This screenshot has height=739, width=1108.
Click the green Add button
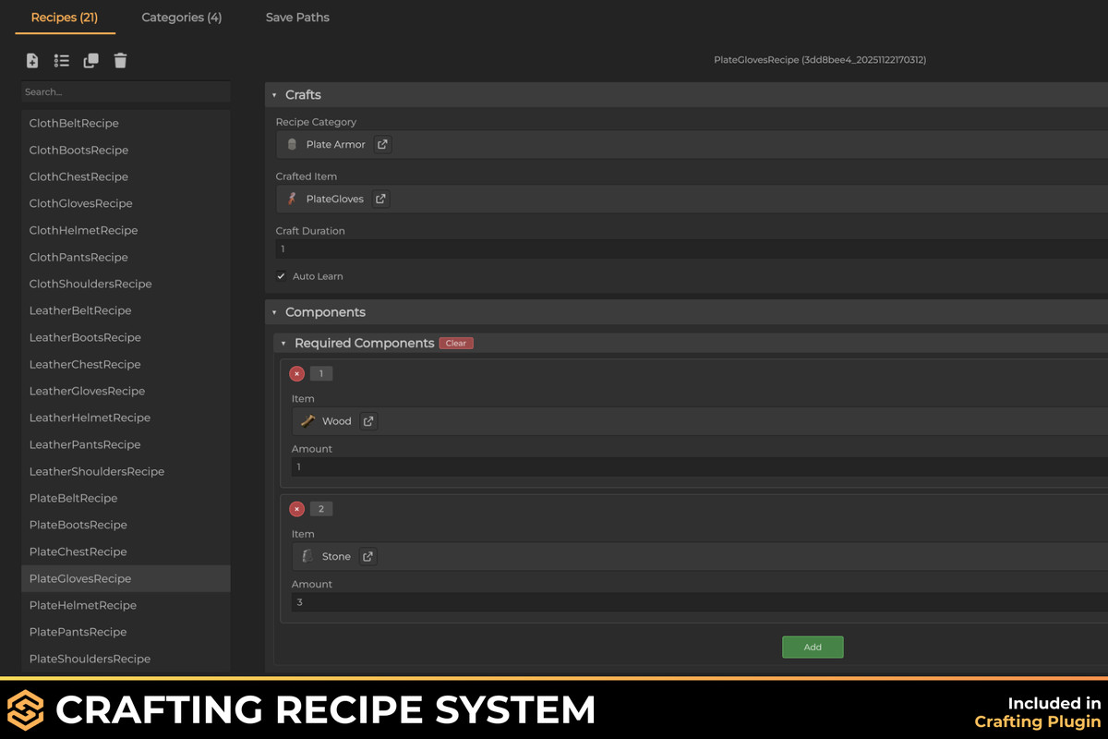point(813,647)
